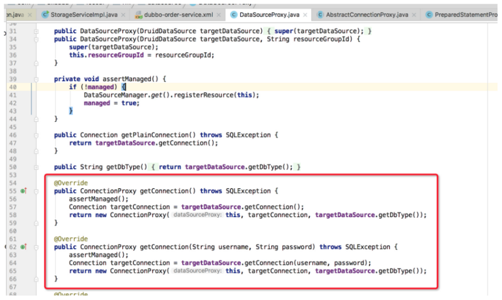Click the fold end marker on line 37
This screenshot has height=300, width=502.
(x=36, y=63)
